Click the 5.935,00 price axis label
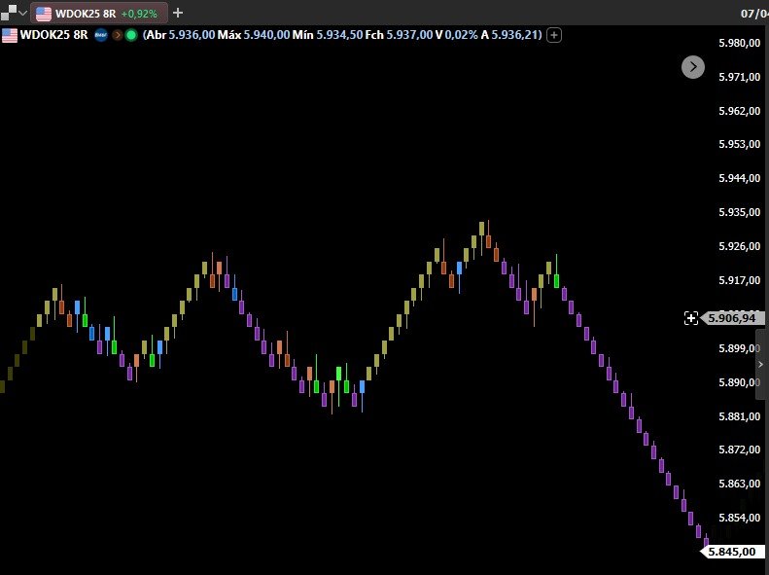The image size is (769, 575). 739,212
